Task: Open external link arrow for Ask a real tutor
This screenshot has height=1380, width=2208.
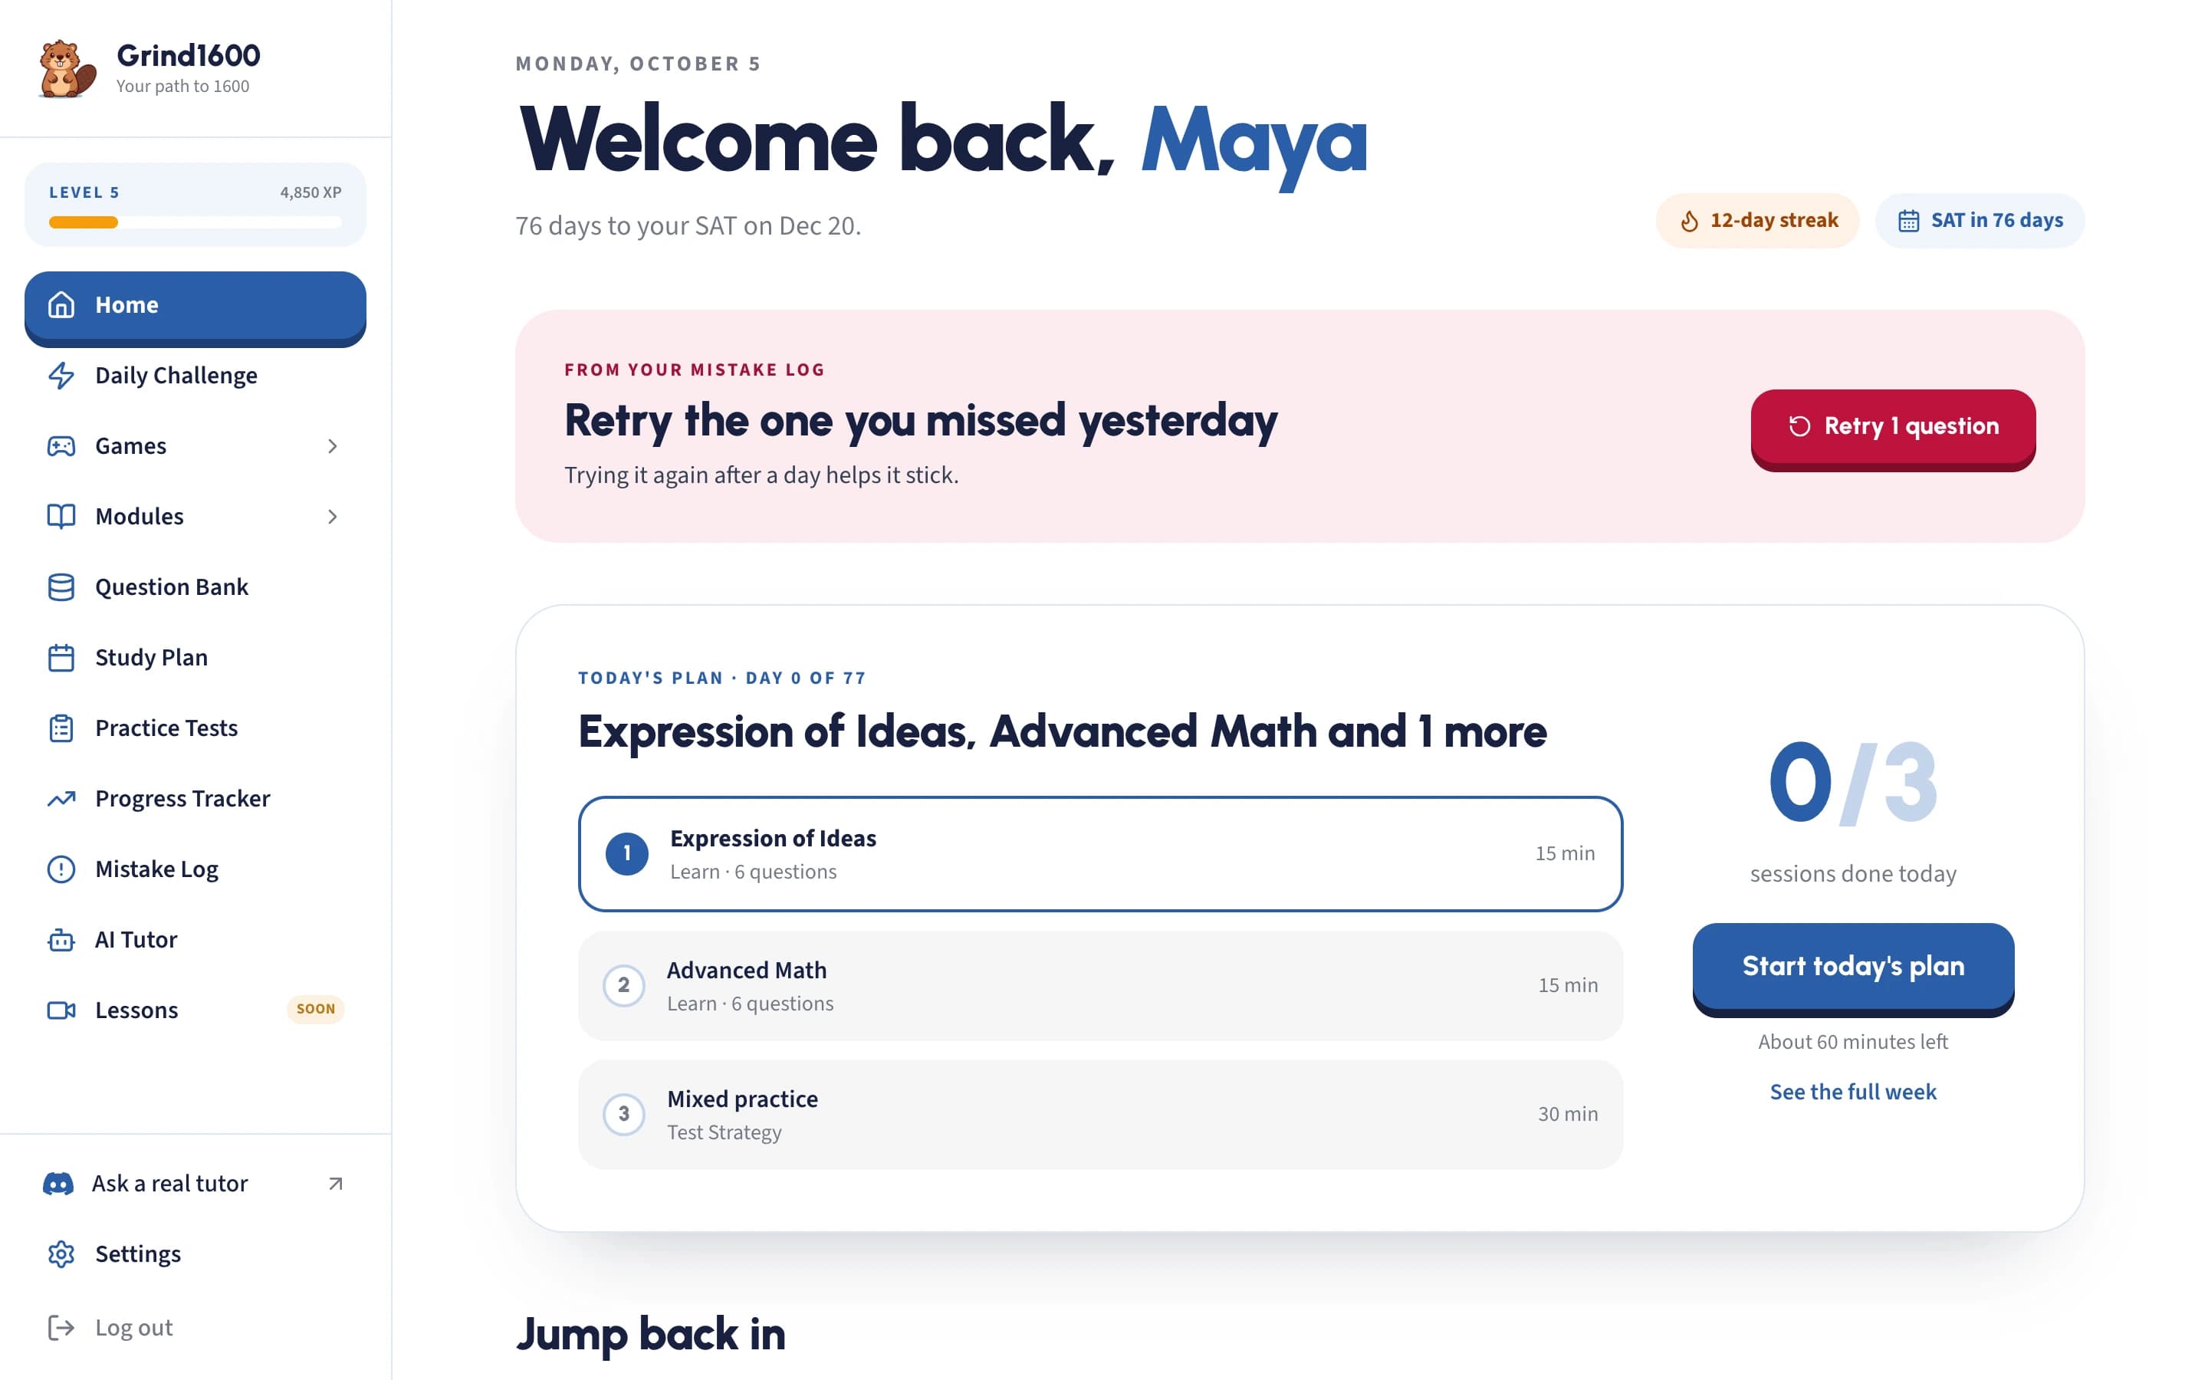Action: 336,1184
